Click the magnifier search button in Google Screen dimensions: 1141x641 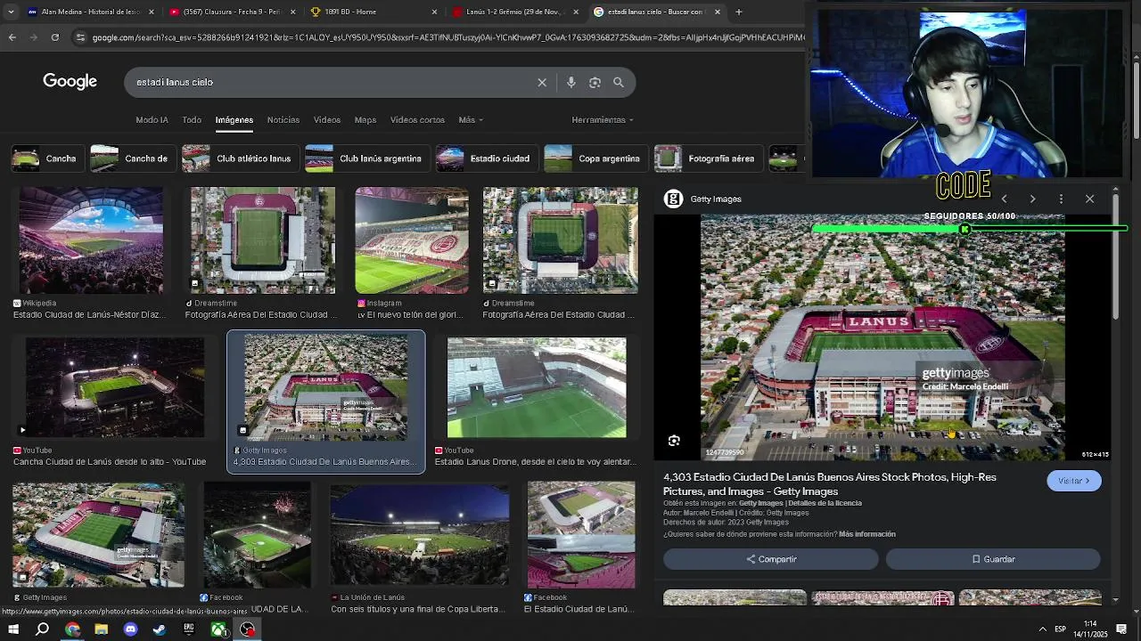[619, 82]
